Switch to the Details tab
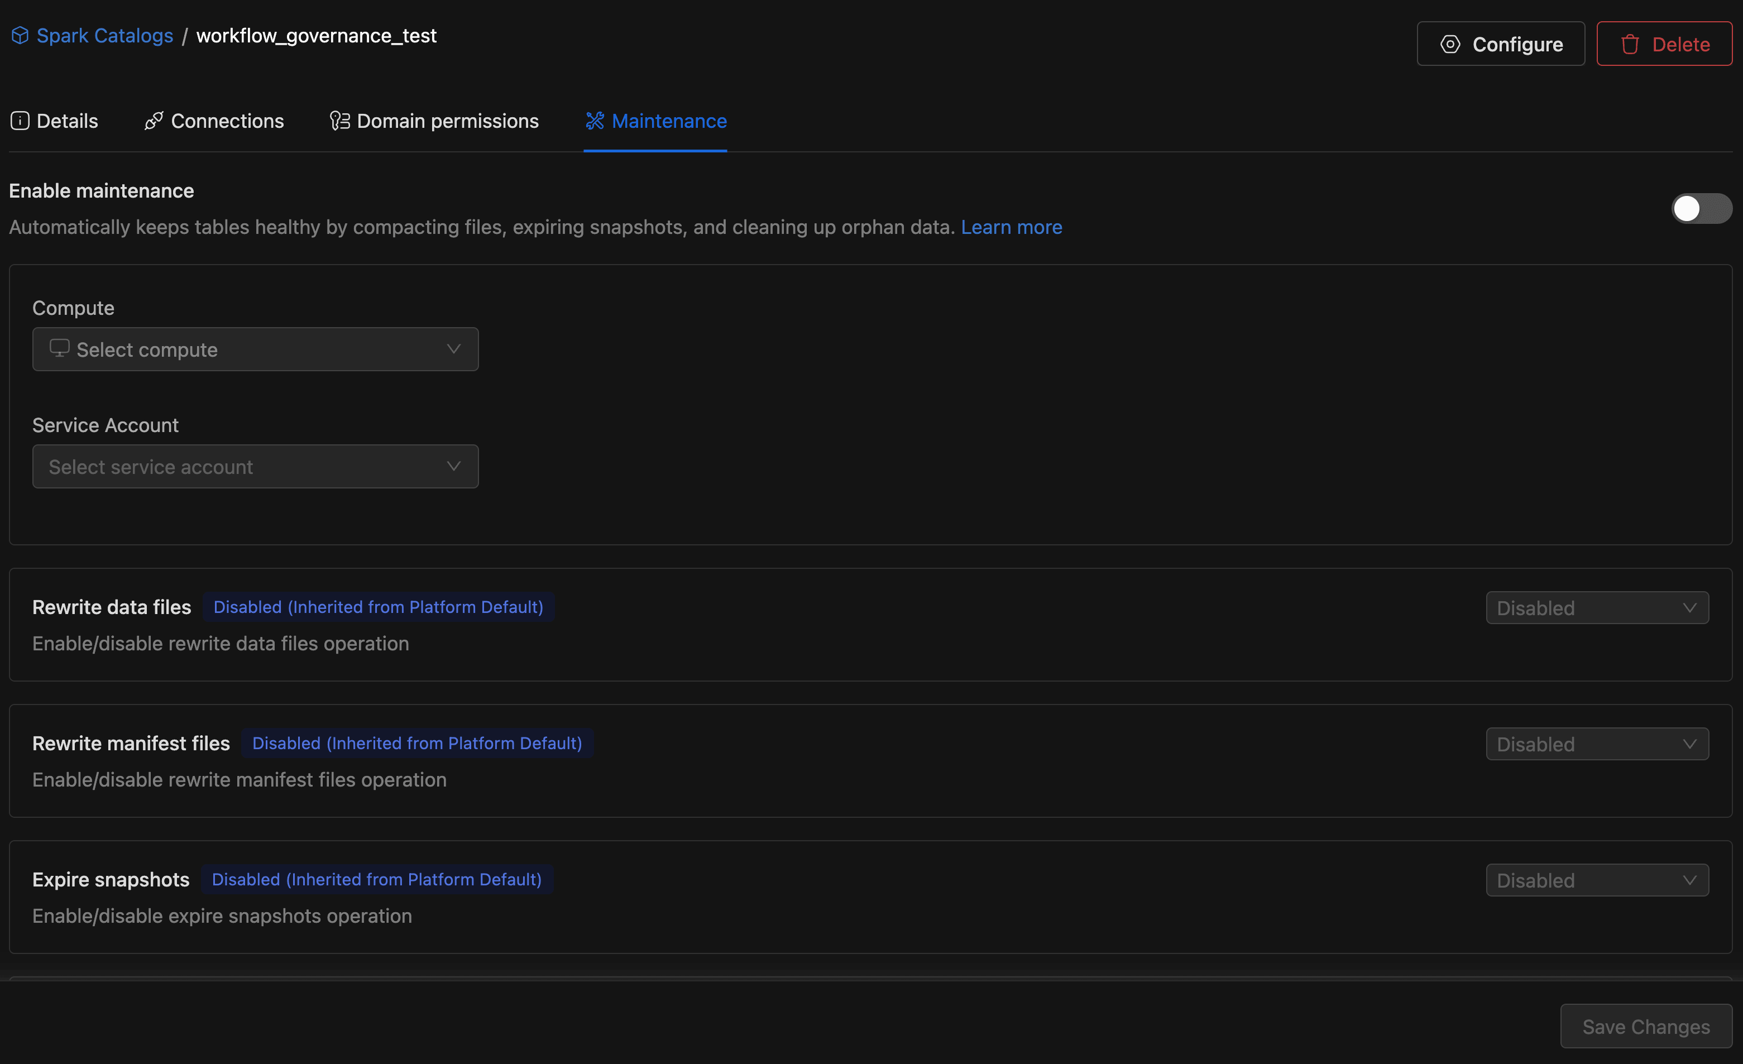The image size is (1743, 1064). [x=55, y=121]
